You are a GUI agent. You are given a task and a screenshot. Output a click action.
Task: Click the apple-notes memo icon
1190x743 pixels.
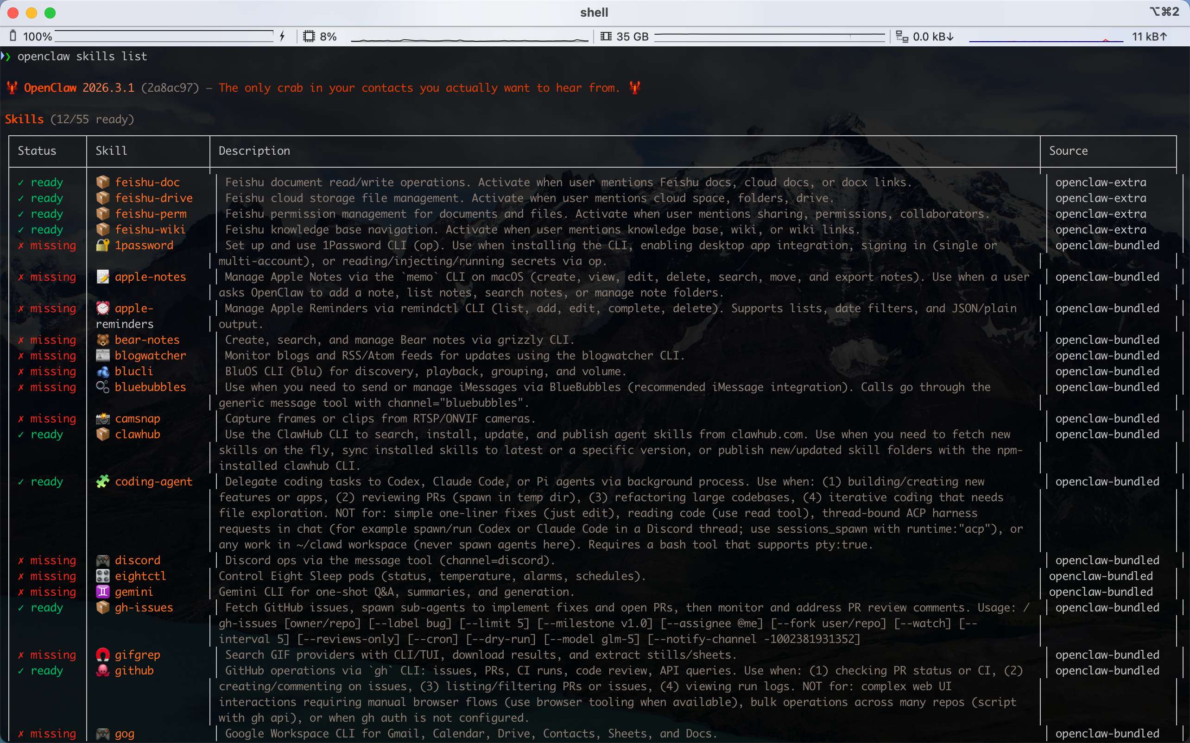[x=103, y=277]
